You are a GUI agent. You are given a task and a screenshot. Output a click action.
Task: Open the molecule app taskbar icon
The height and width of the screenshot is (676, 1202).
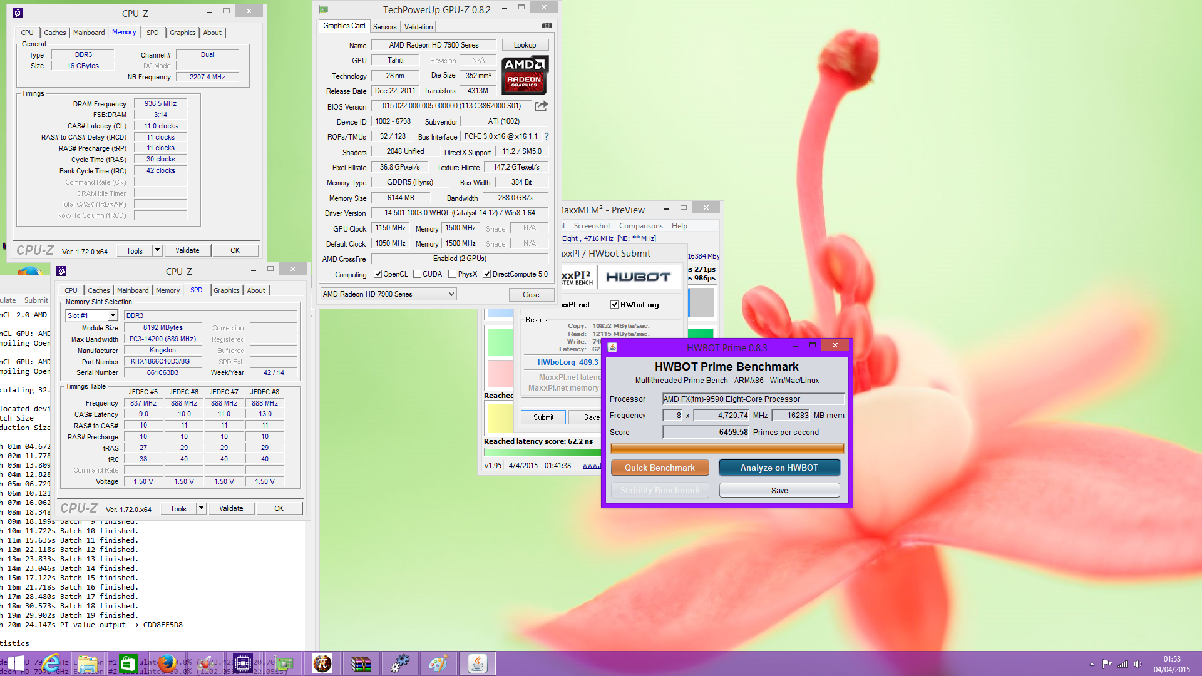tap(206, 663)
